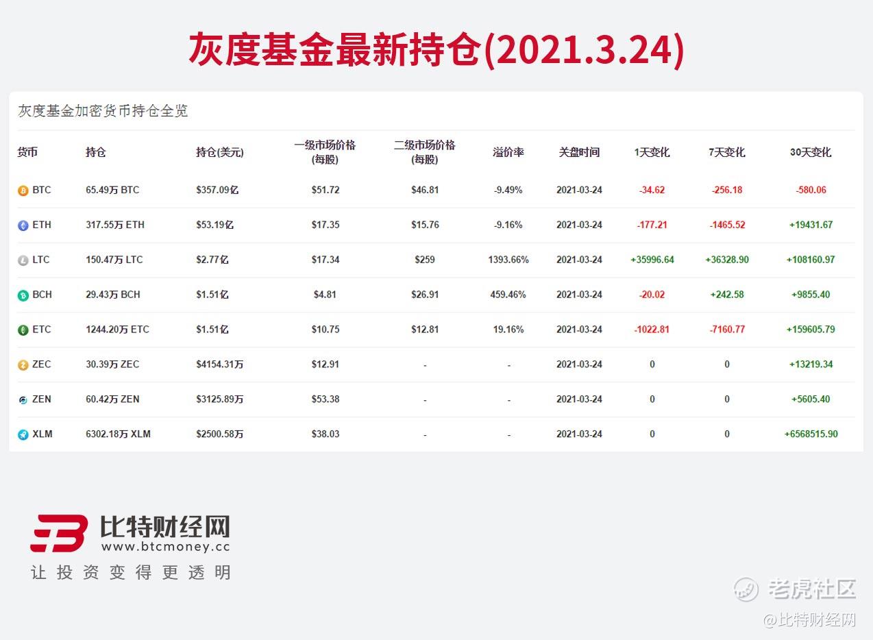Image resolution: width=873 pixels, height=640 pixels.
Task: Select the 持仓(美元) column header
Action: click(220, 152)
